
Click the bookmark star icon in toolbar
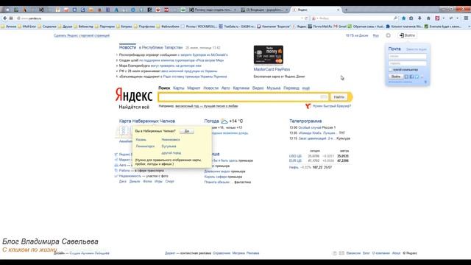click(403, 18)
